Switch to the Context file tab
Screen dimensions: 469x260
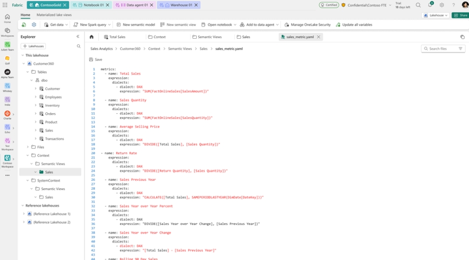pos(157,37)
